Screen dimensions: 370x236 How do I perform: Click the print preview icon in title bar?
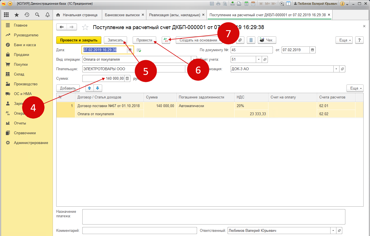pos(225,4)
